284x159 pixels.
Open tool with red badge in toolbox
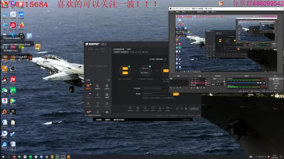pyautogui.click(x=89, y=112)
